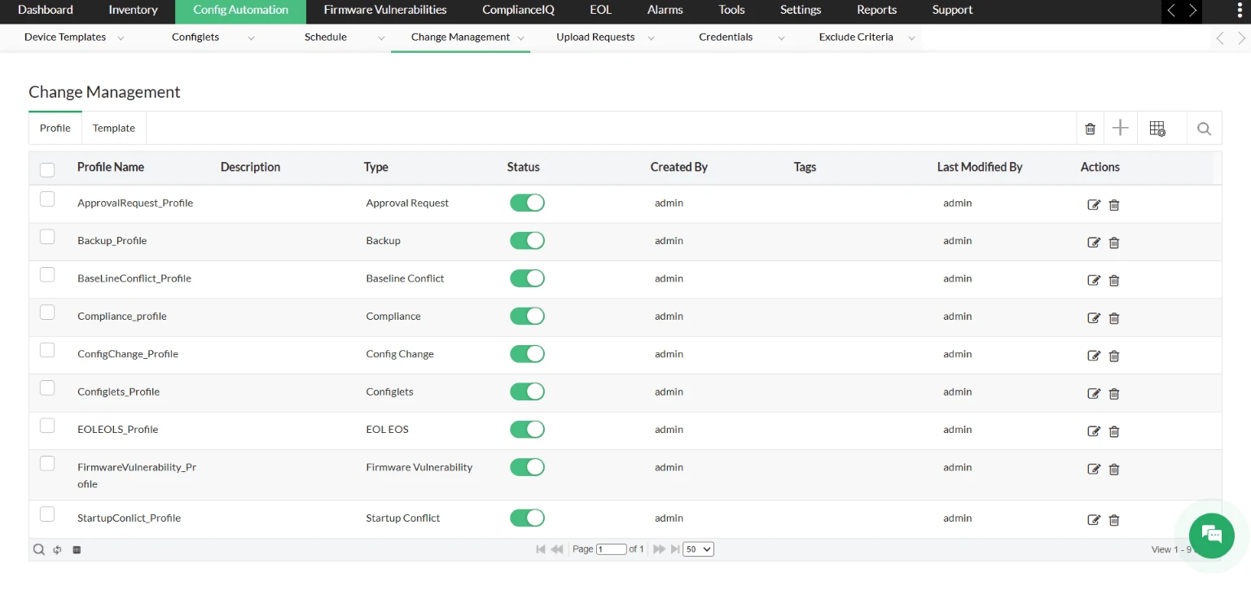Open the three-dot menu in top bar
The image size is (1251, 599).
coord(1238,11)
